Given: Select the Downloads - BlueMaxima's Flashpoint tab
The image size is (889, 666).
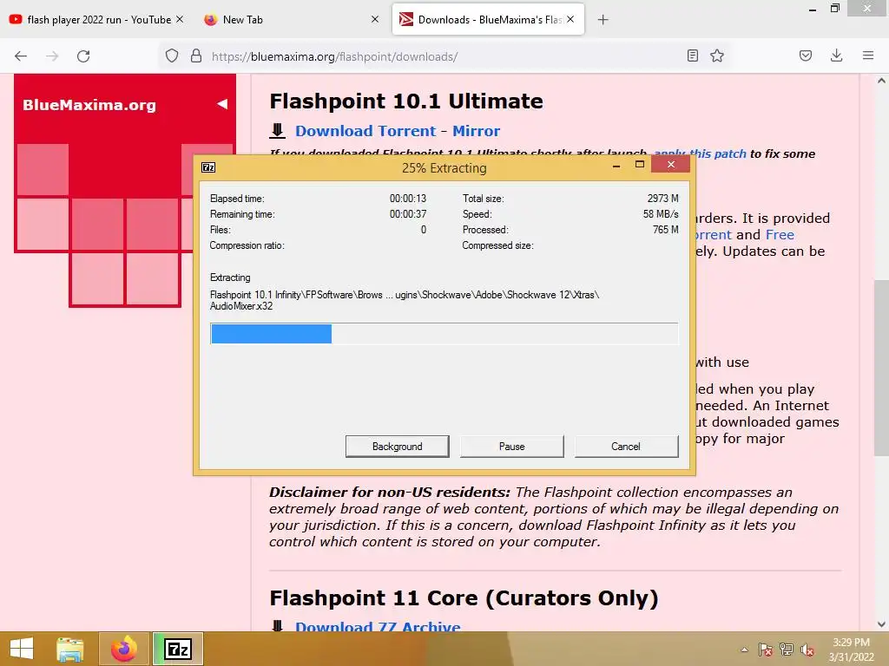Looking at the screenshot, I should click(x=488, y=20).
